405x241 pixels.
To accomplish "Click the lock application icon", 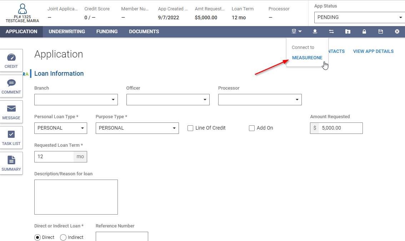I will tap(364, 31).
